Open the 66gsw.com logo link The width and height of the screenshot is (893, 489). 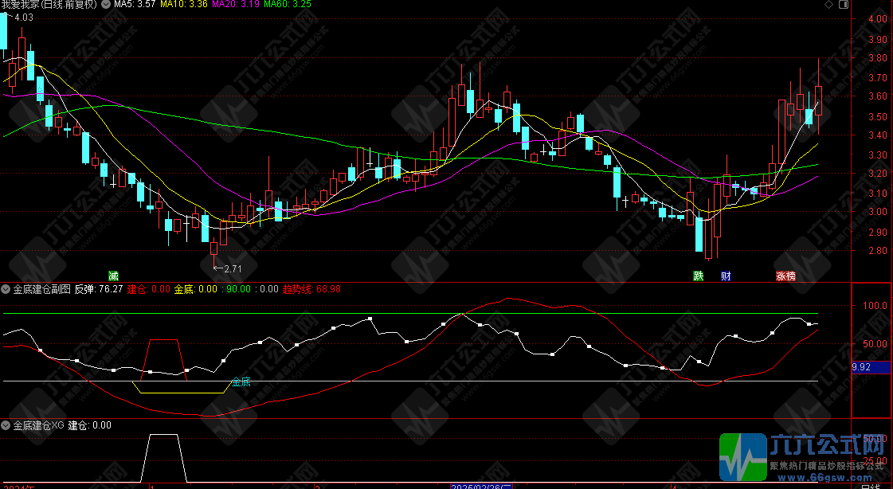tap(805, 460)
